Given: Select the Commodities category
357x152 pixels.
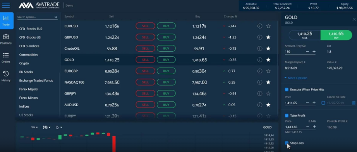Looking at the screenshot, I should pyautogui.click(x=29, y=55).
